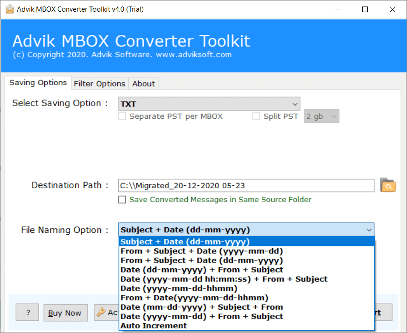Choose From + Subject + Date (dd-mm-yyyy)
The image size is (407, 333).
(x=246, y=260)
